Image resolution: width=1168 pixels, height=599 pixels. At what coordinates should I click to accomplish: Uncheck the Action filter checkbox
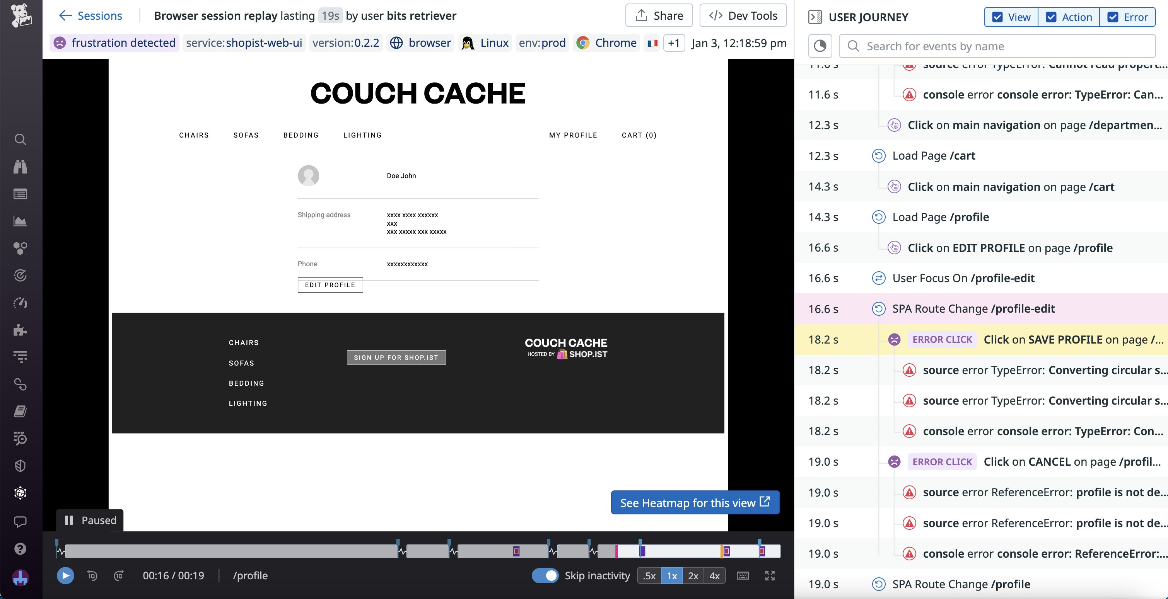(x=1051, y=17)
